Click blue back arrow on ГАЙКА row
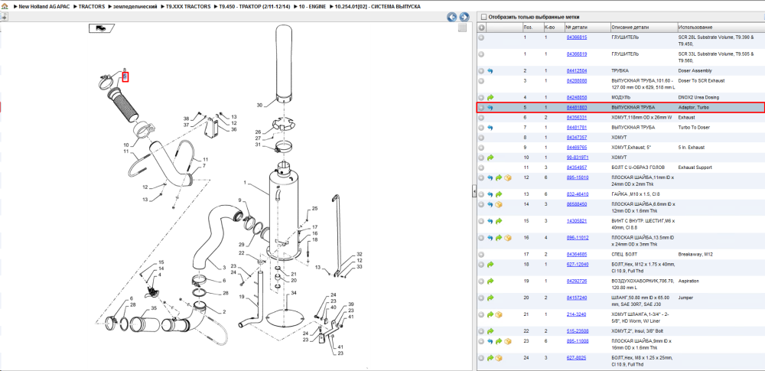The width and height of the screenshot is (765, 371). click(490, 194)
